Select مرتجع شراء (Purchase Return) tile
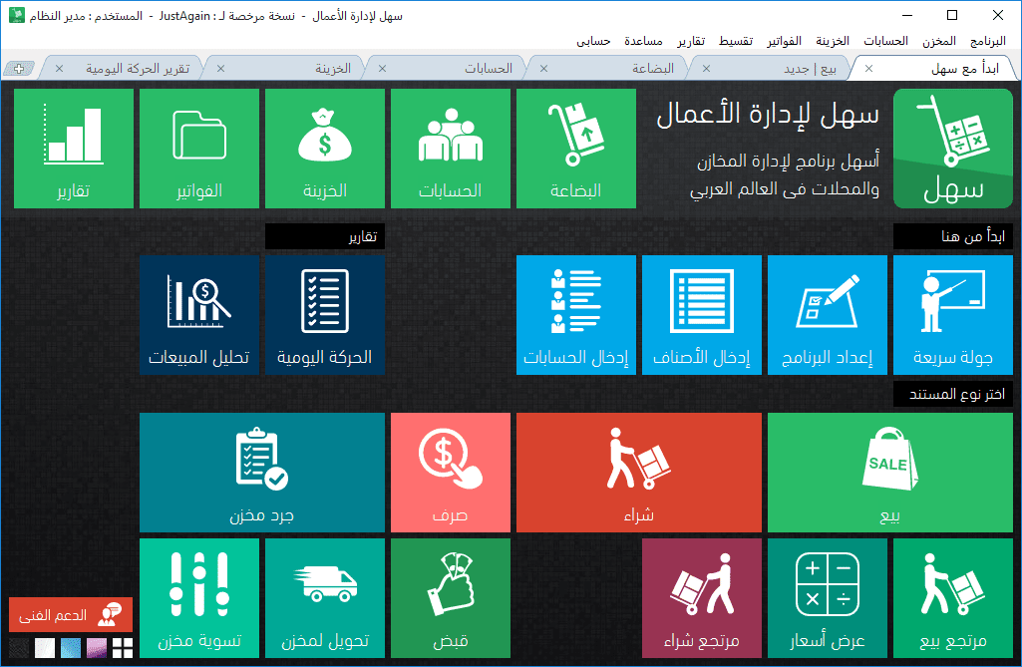Image resolution: width=1022 pixels, height=667 pixels. 701,597
